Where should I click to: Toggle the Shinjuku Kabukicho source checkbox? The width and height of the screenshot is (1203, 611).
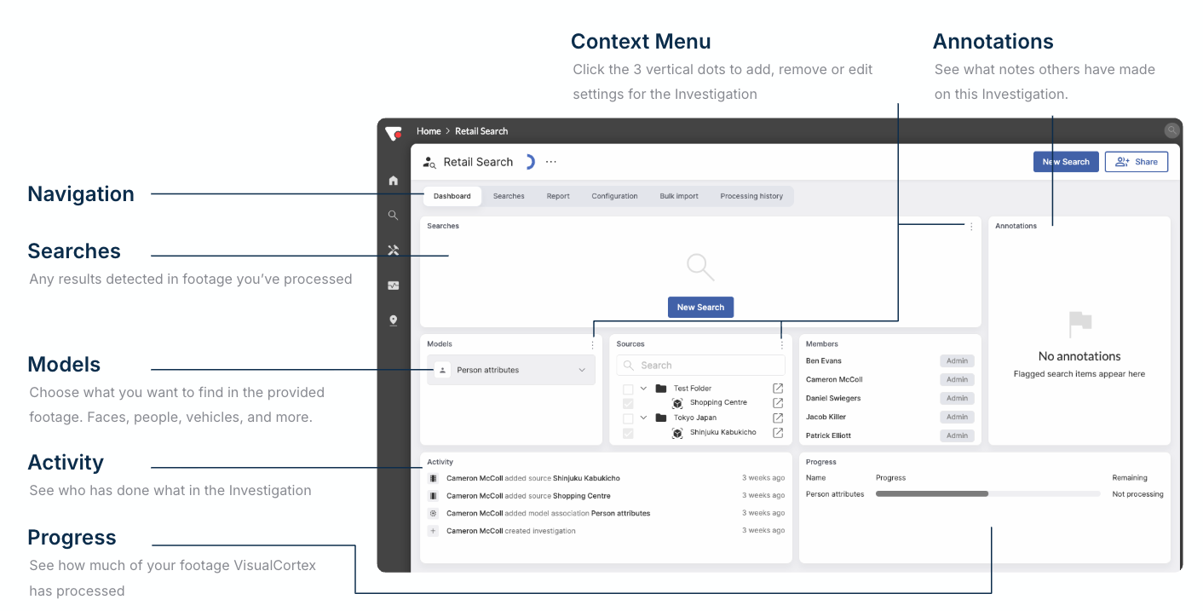tap(628, 433)
